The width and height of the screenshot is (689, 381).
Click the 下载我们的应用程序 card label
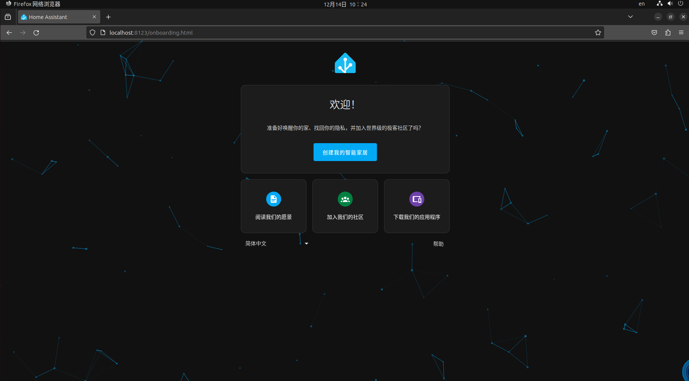(x=417, y=217)
